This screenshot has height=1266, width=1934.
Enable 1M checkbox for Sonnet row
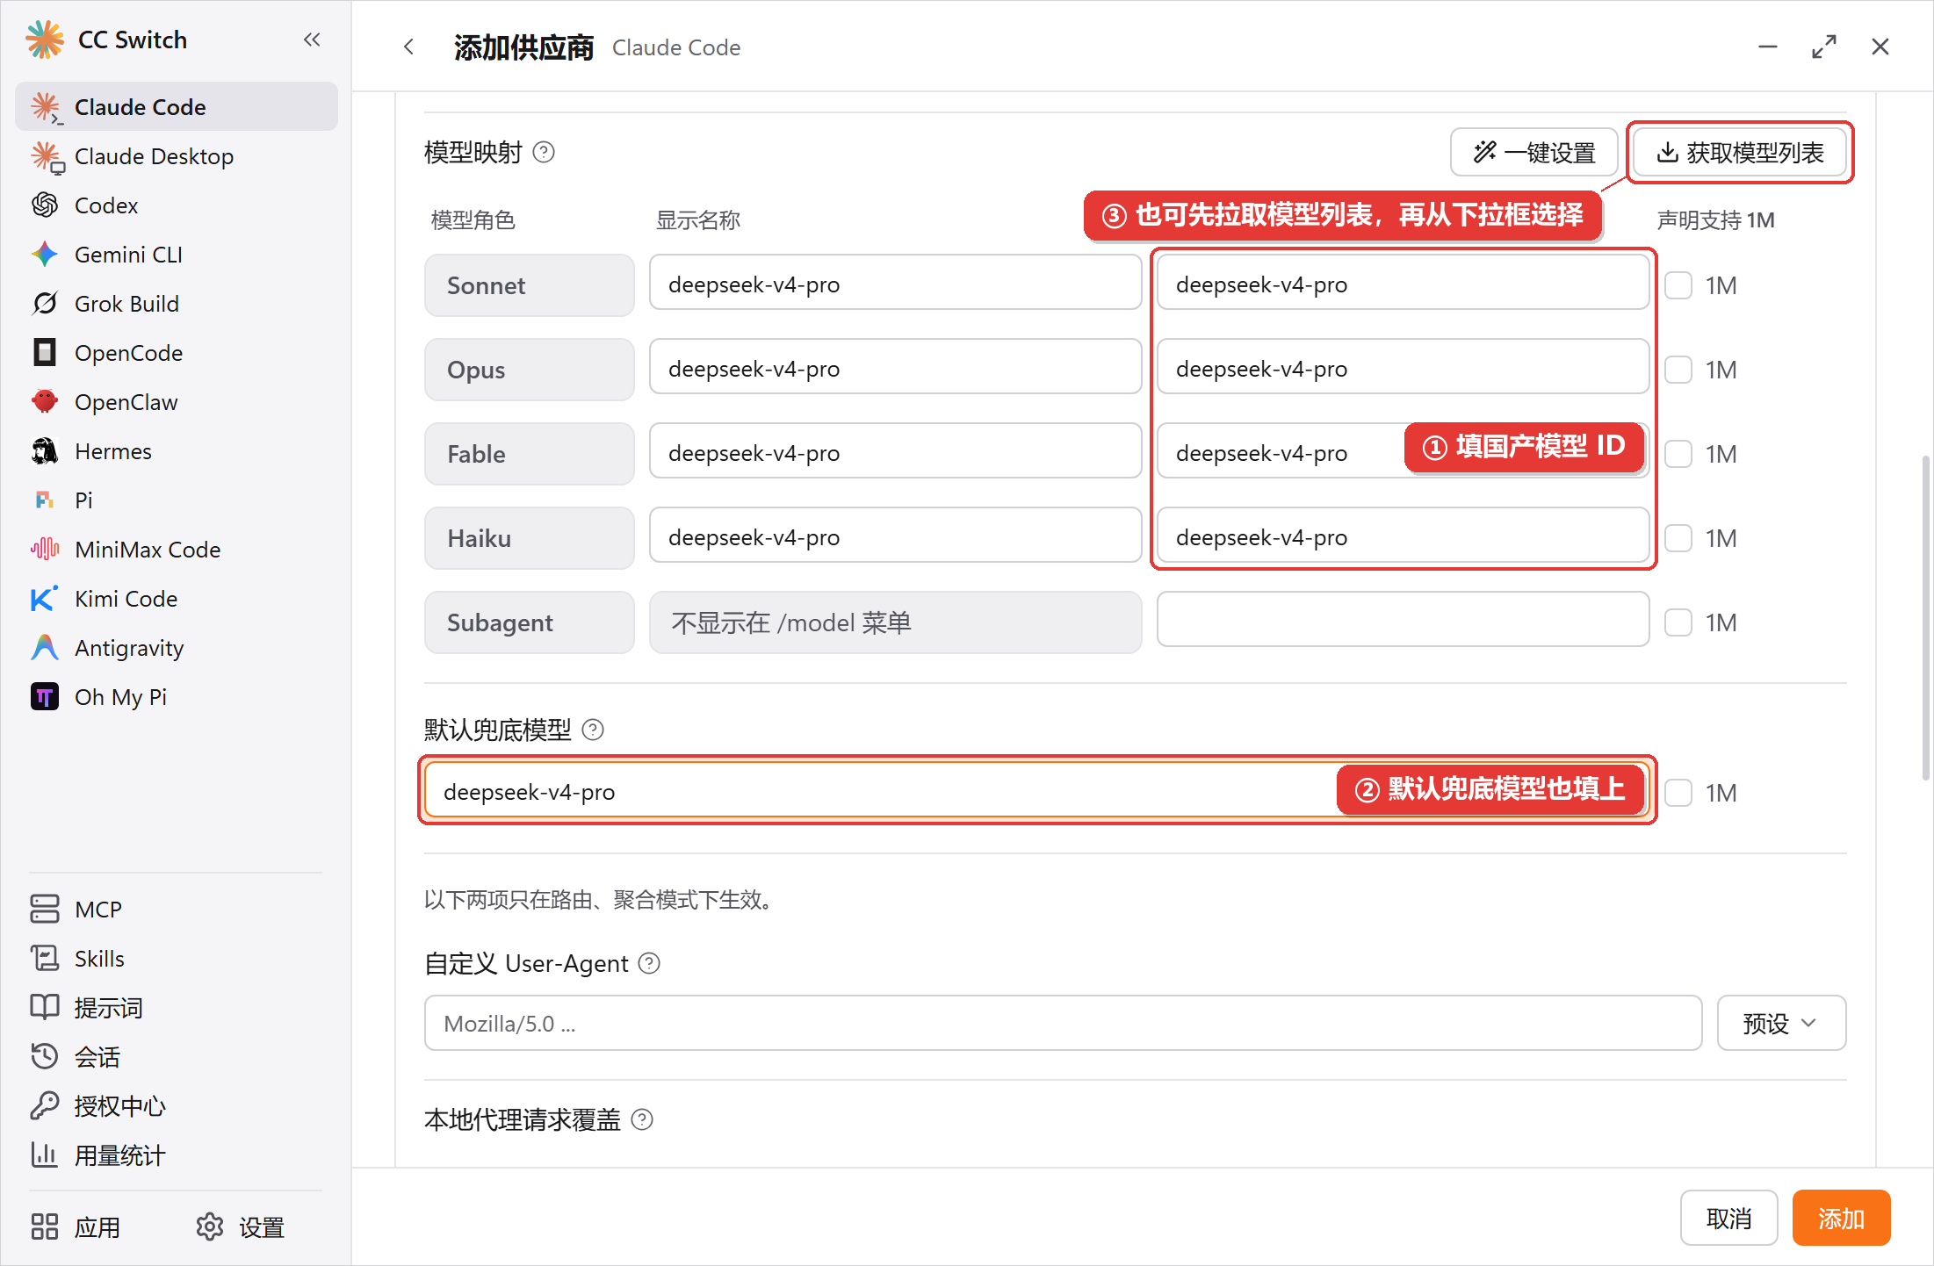point(1678,285)
